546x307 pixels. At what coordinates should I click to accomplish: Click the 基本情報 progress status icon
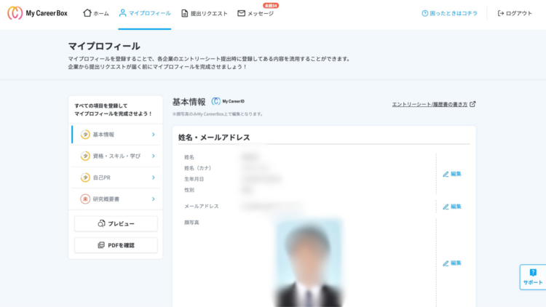tap(85, 135)
